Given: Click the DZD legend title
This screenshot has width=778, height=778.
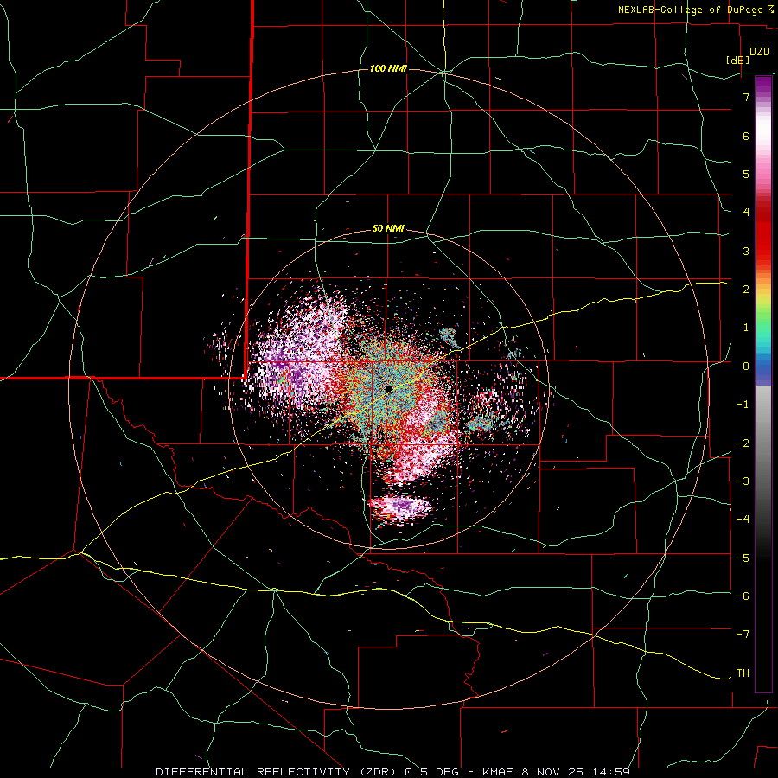Looking at the screenshot, I should tap(760, 52).
